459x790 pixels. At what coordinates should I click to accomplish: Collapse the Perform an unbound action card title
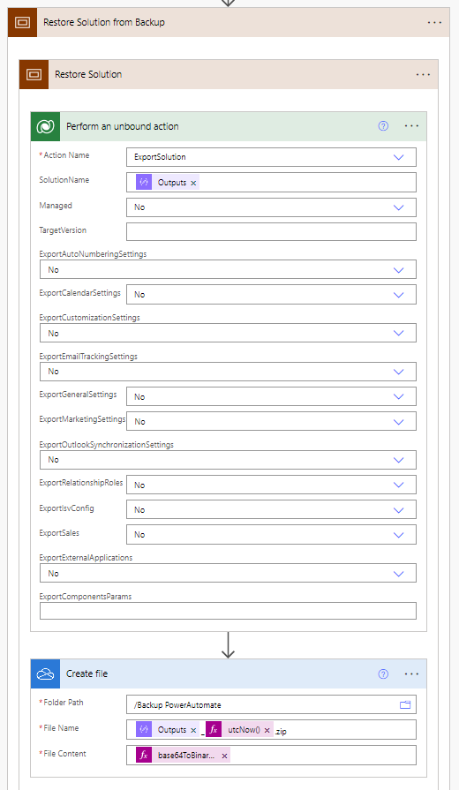tap(123, 126)
